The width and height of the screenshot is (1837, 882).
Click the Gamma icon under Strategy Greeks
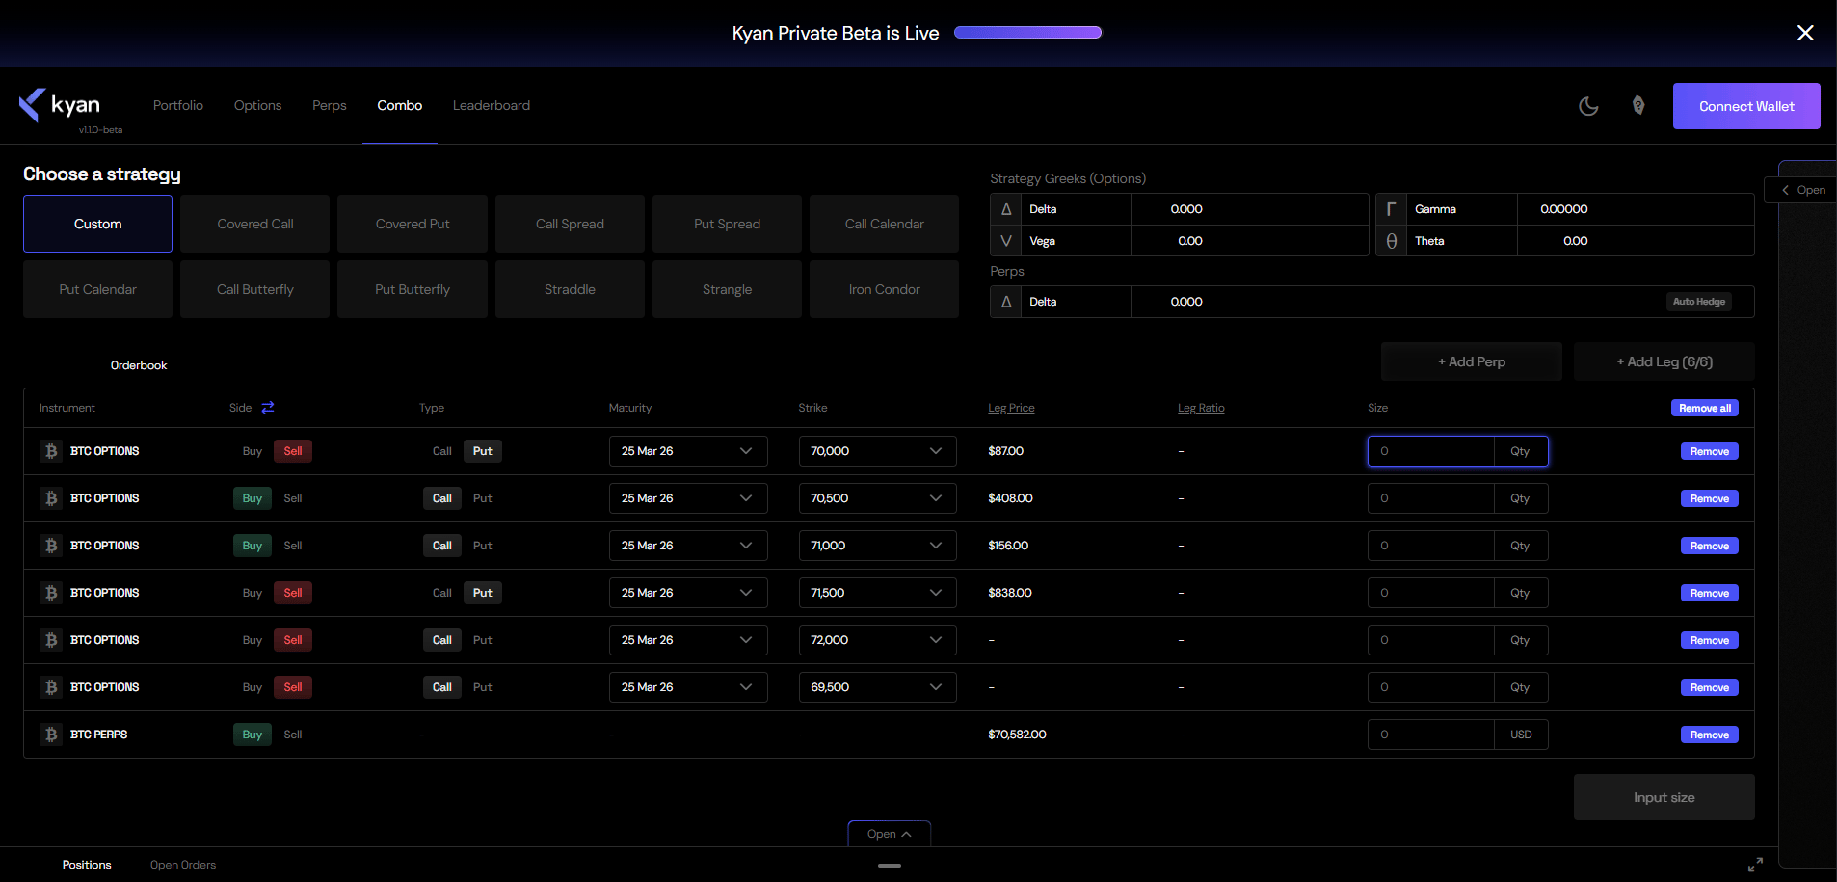click(1391, 209)
